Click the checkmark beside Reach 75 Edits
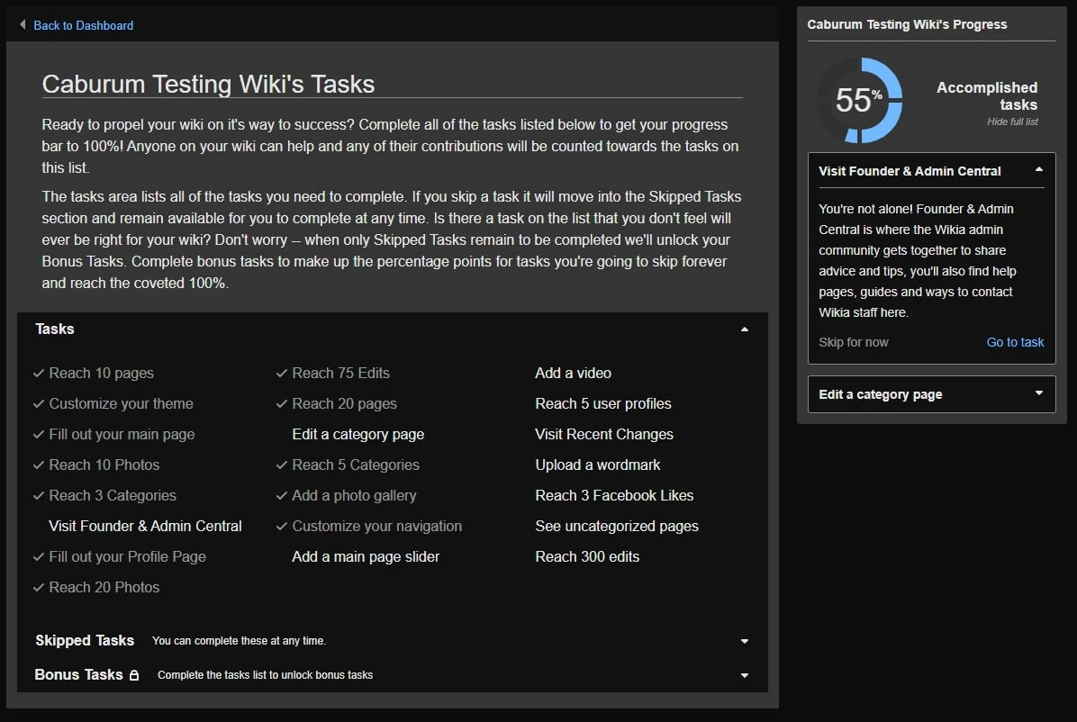The width and height of the screenshot is (1077, 722). (282, 373)
